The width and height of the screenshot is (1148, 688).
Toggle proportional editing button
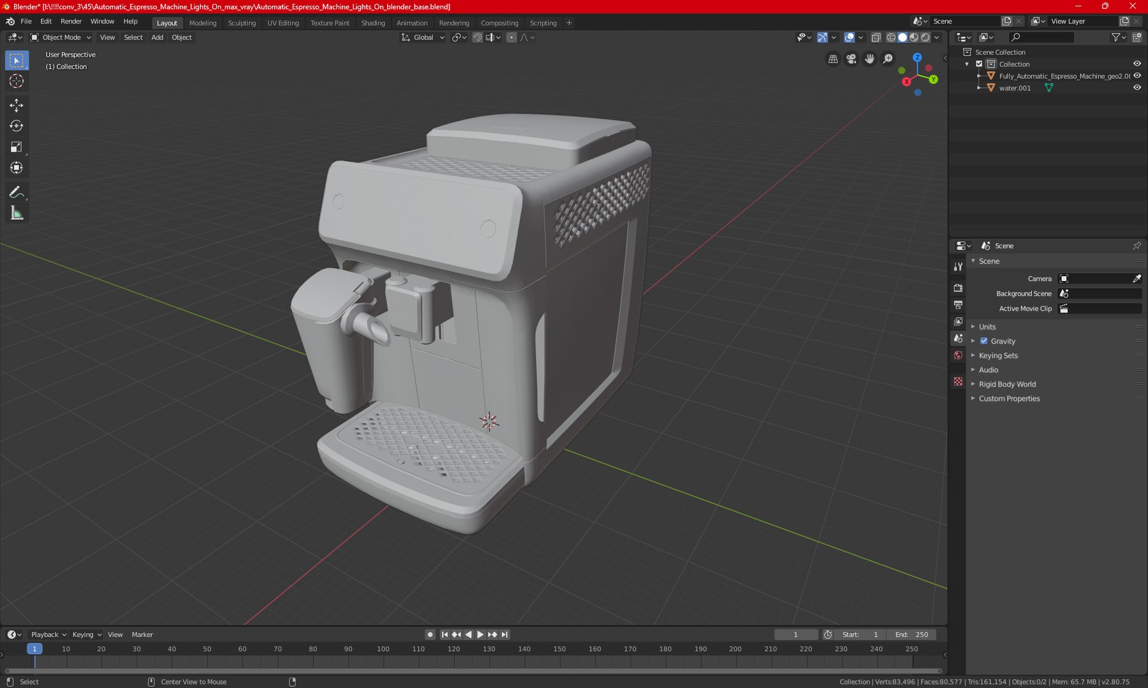click(x=511, y=38)
